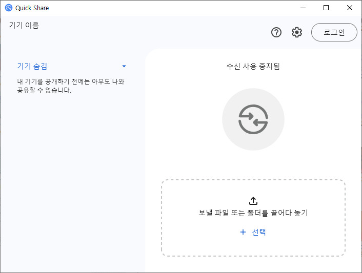
Task: Click the 수신 사용 중지됨 status text
Action: pyautogui.click(x=253, y=67)
